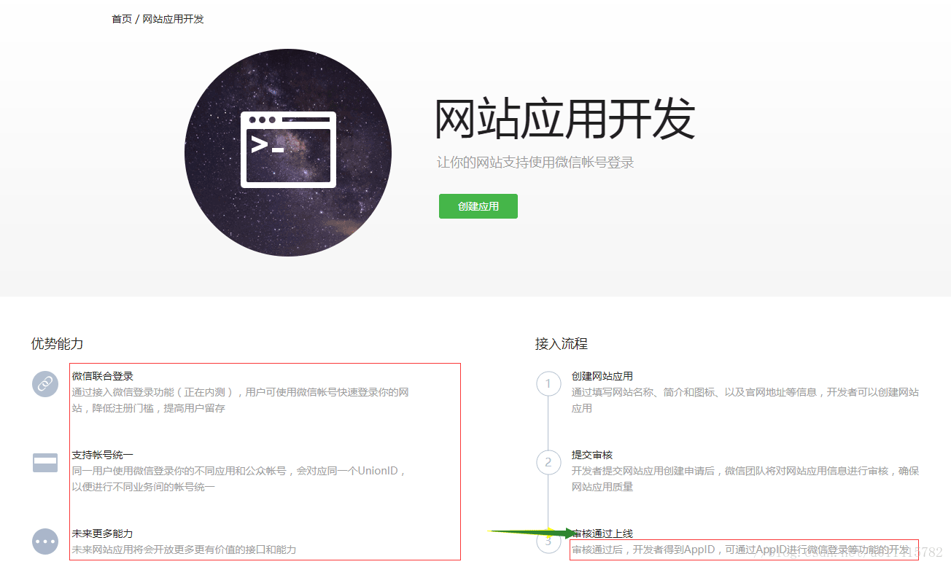Click the 接入流程 section heading

(561, 344)
